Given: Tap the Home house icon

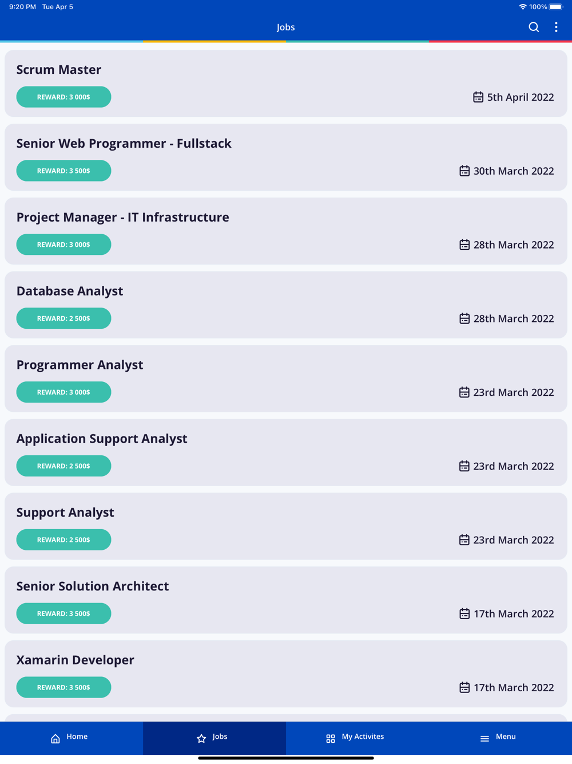Looking at the screenshot, I should point(55,739).
